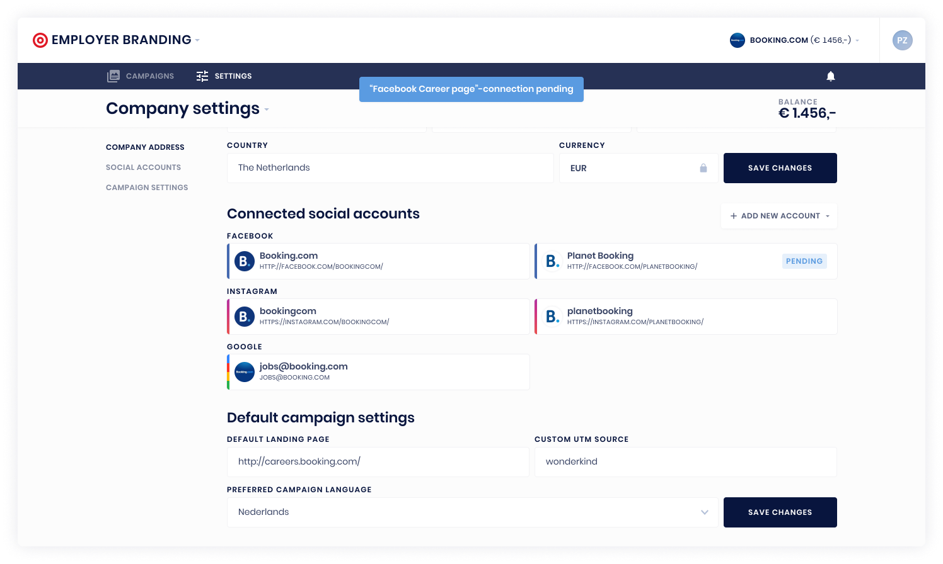Open the notifications bell
Screen dimensions: 943x564
tap(831, 76)
